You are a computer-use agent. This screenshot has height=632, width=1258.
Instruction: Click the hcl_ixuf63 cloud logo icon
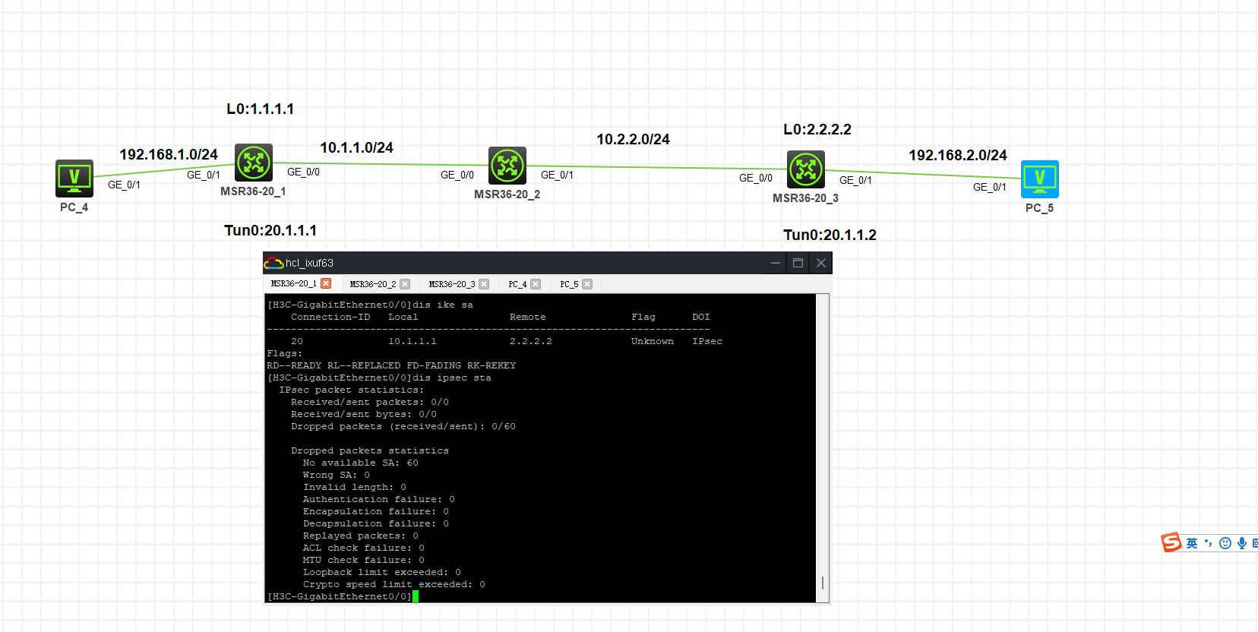[x=273, y=263]
